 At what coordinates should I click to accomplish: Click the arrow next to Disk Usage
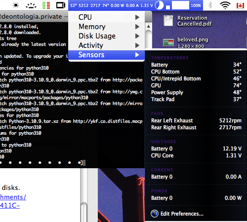pyautogui.click(x=137, y=36)
